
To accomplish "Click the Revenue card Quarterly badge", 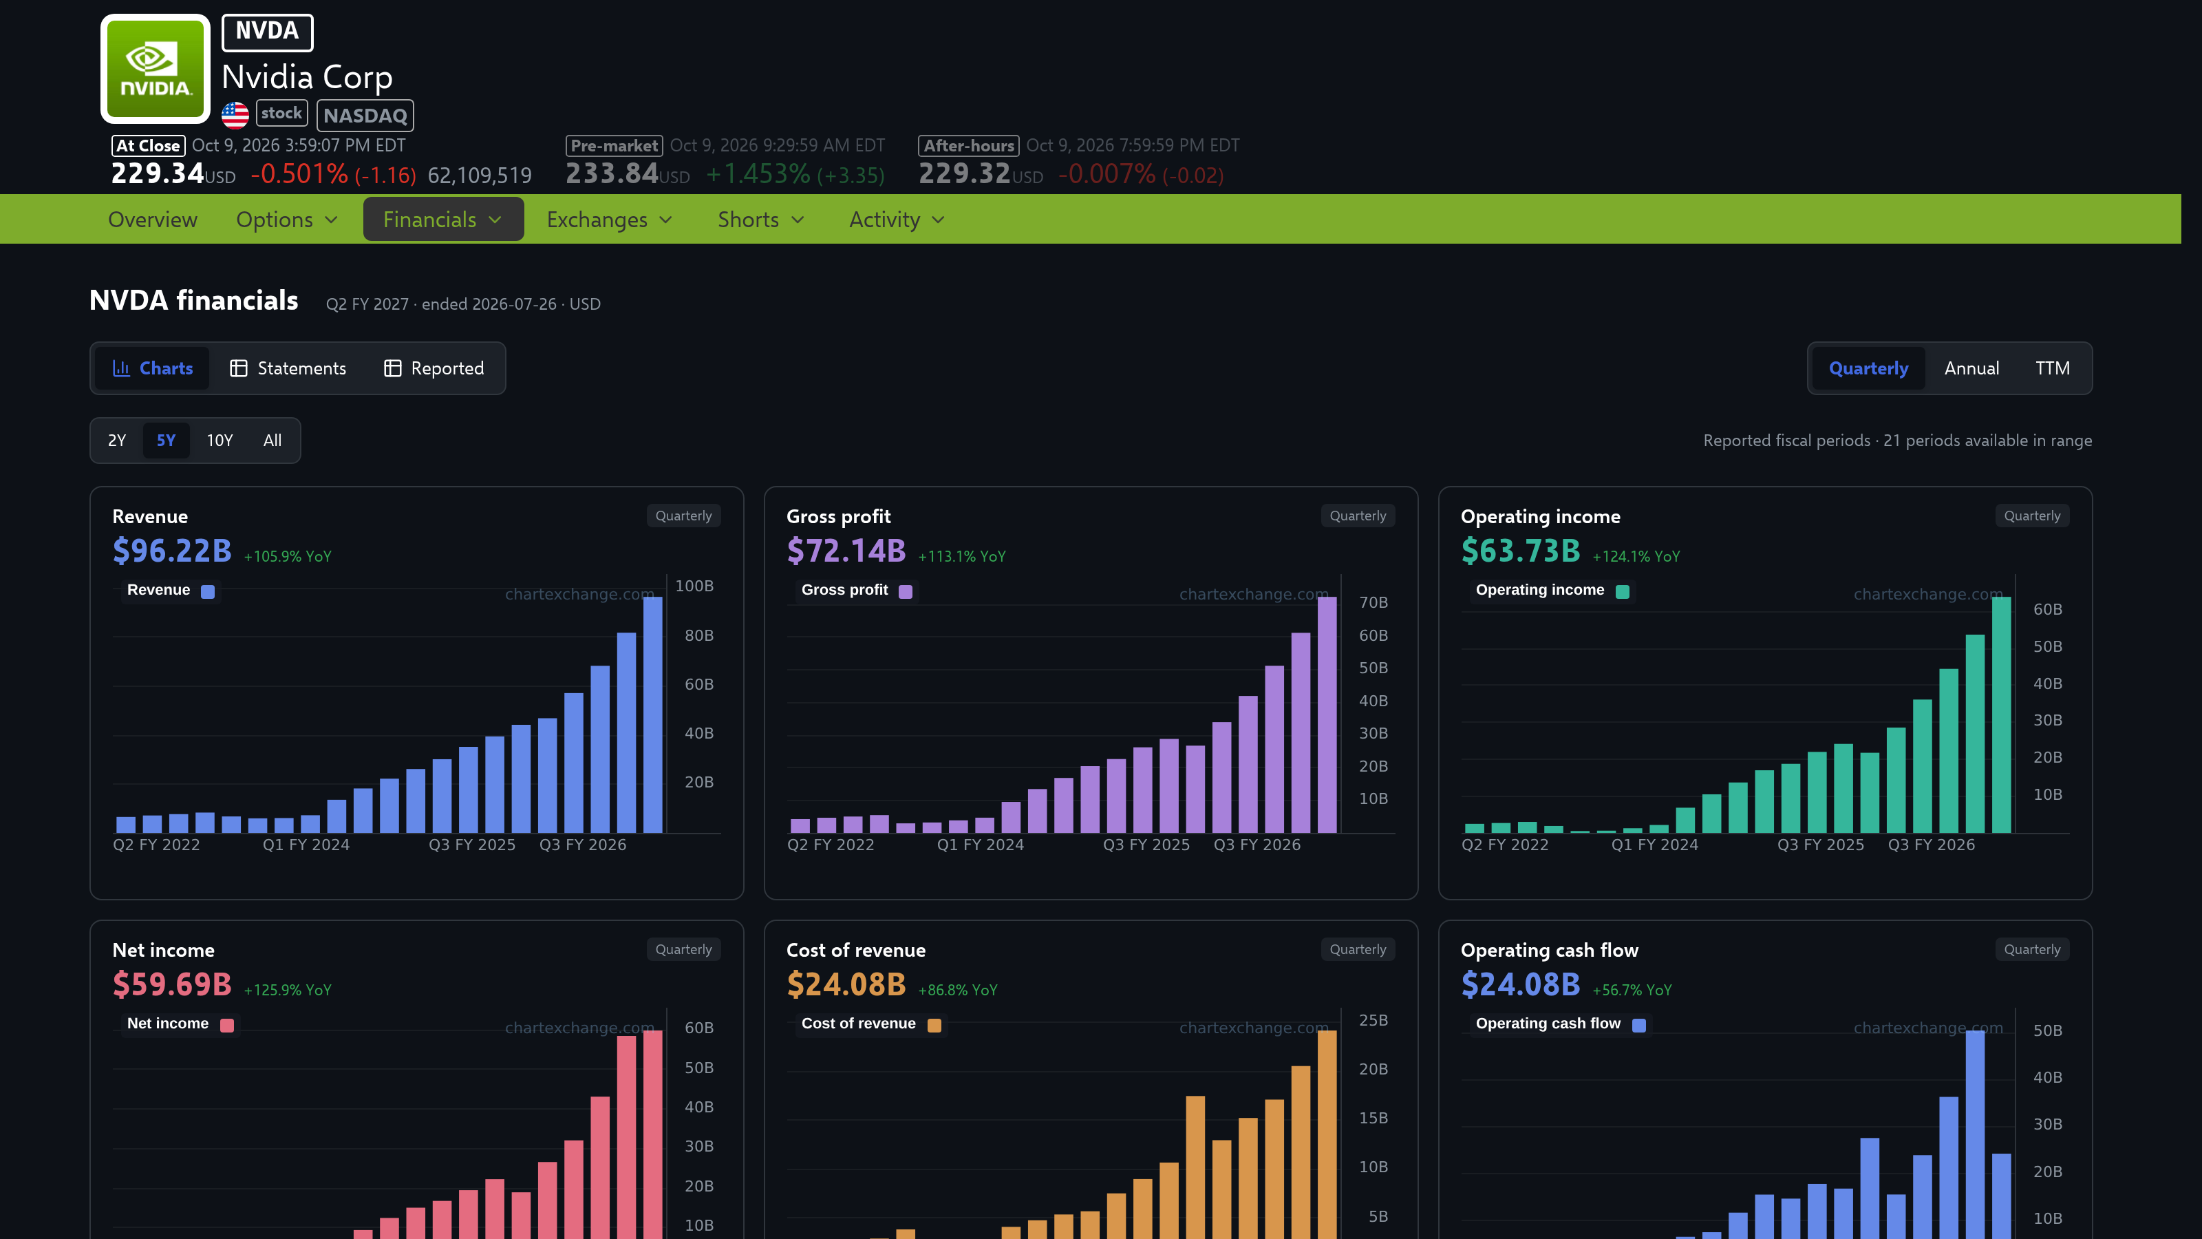I will pos(683,516).
